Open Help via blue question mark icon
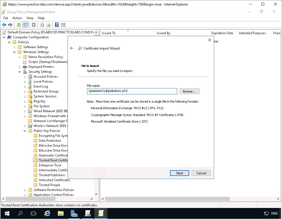Image resolution: width=282 pixels, height=220 pixels. [57, 25]
